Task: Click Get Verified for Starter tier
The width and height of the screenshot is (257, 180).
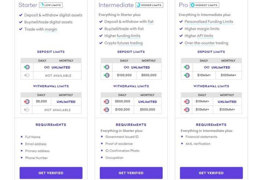Action: pos(51,173)
